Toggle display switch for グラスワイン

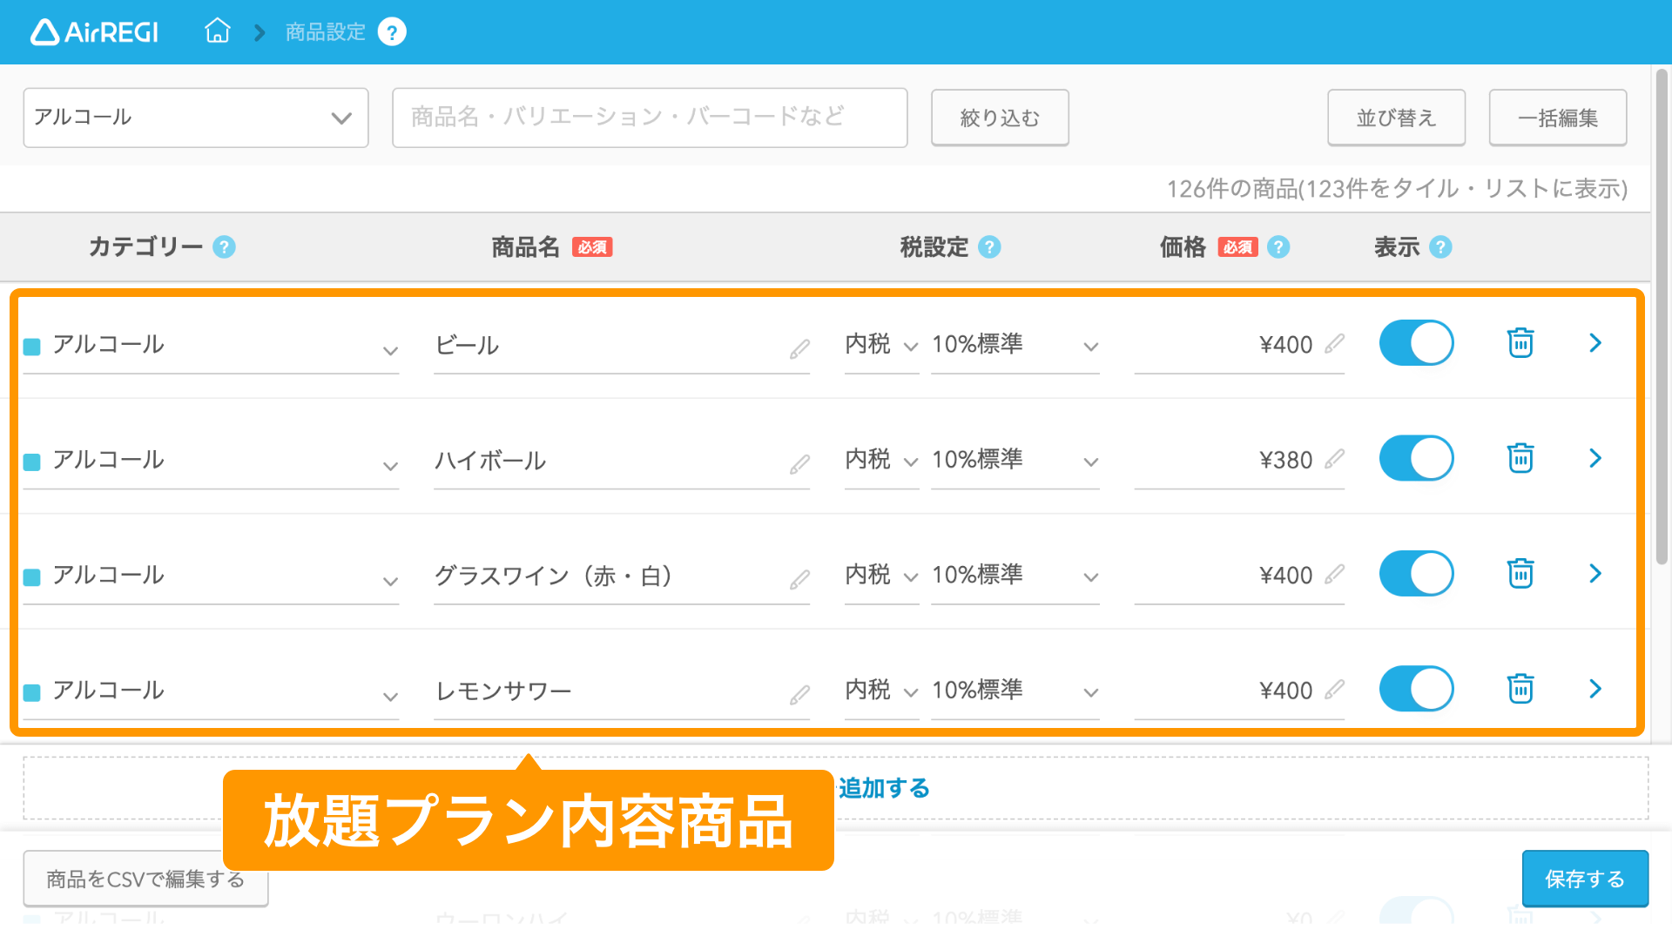coord(1417,574)
